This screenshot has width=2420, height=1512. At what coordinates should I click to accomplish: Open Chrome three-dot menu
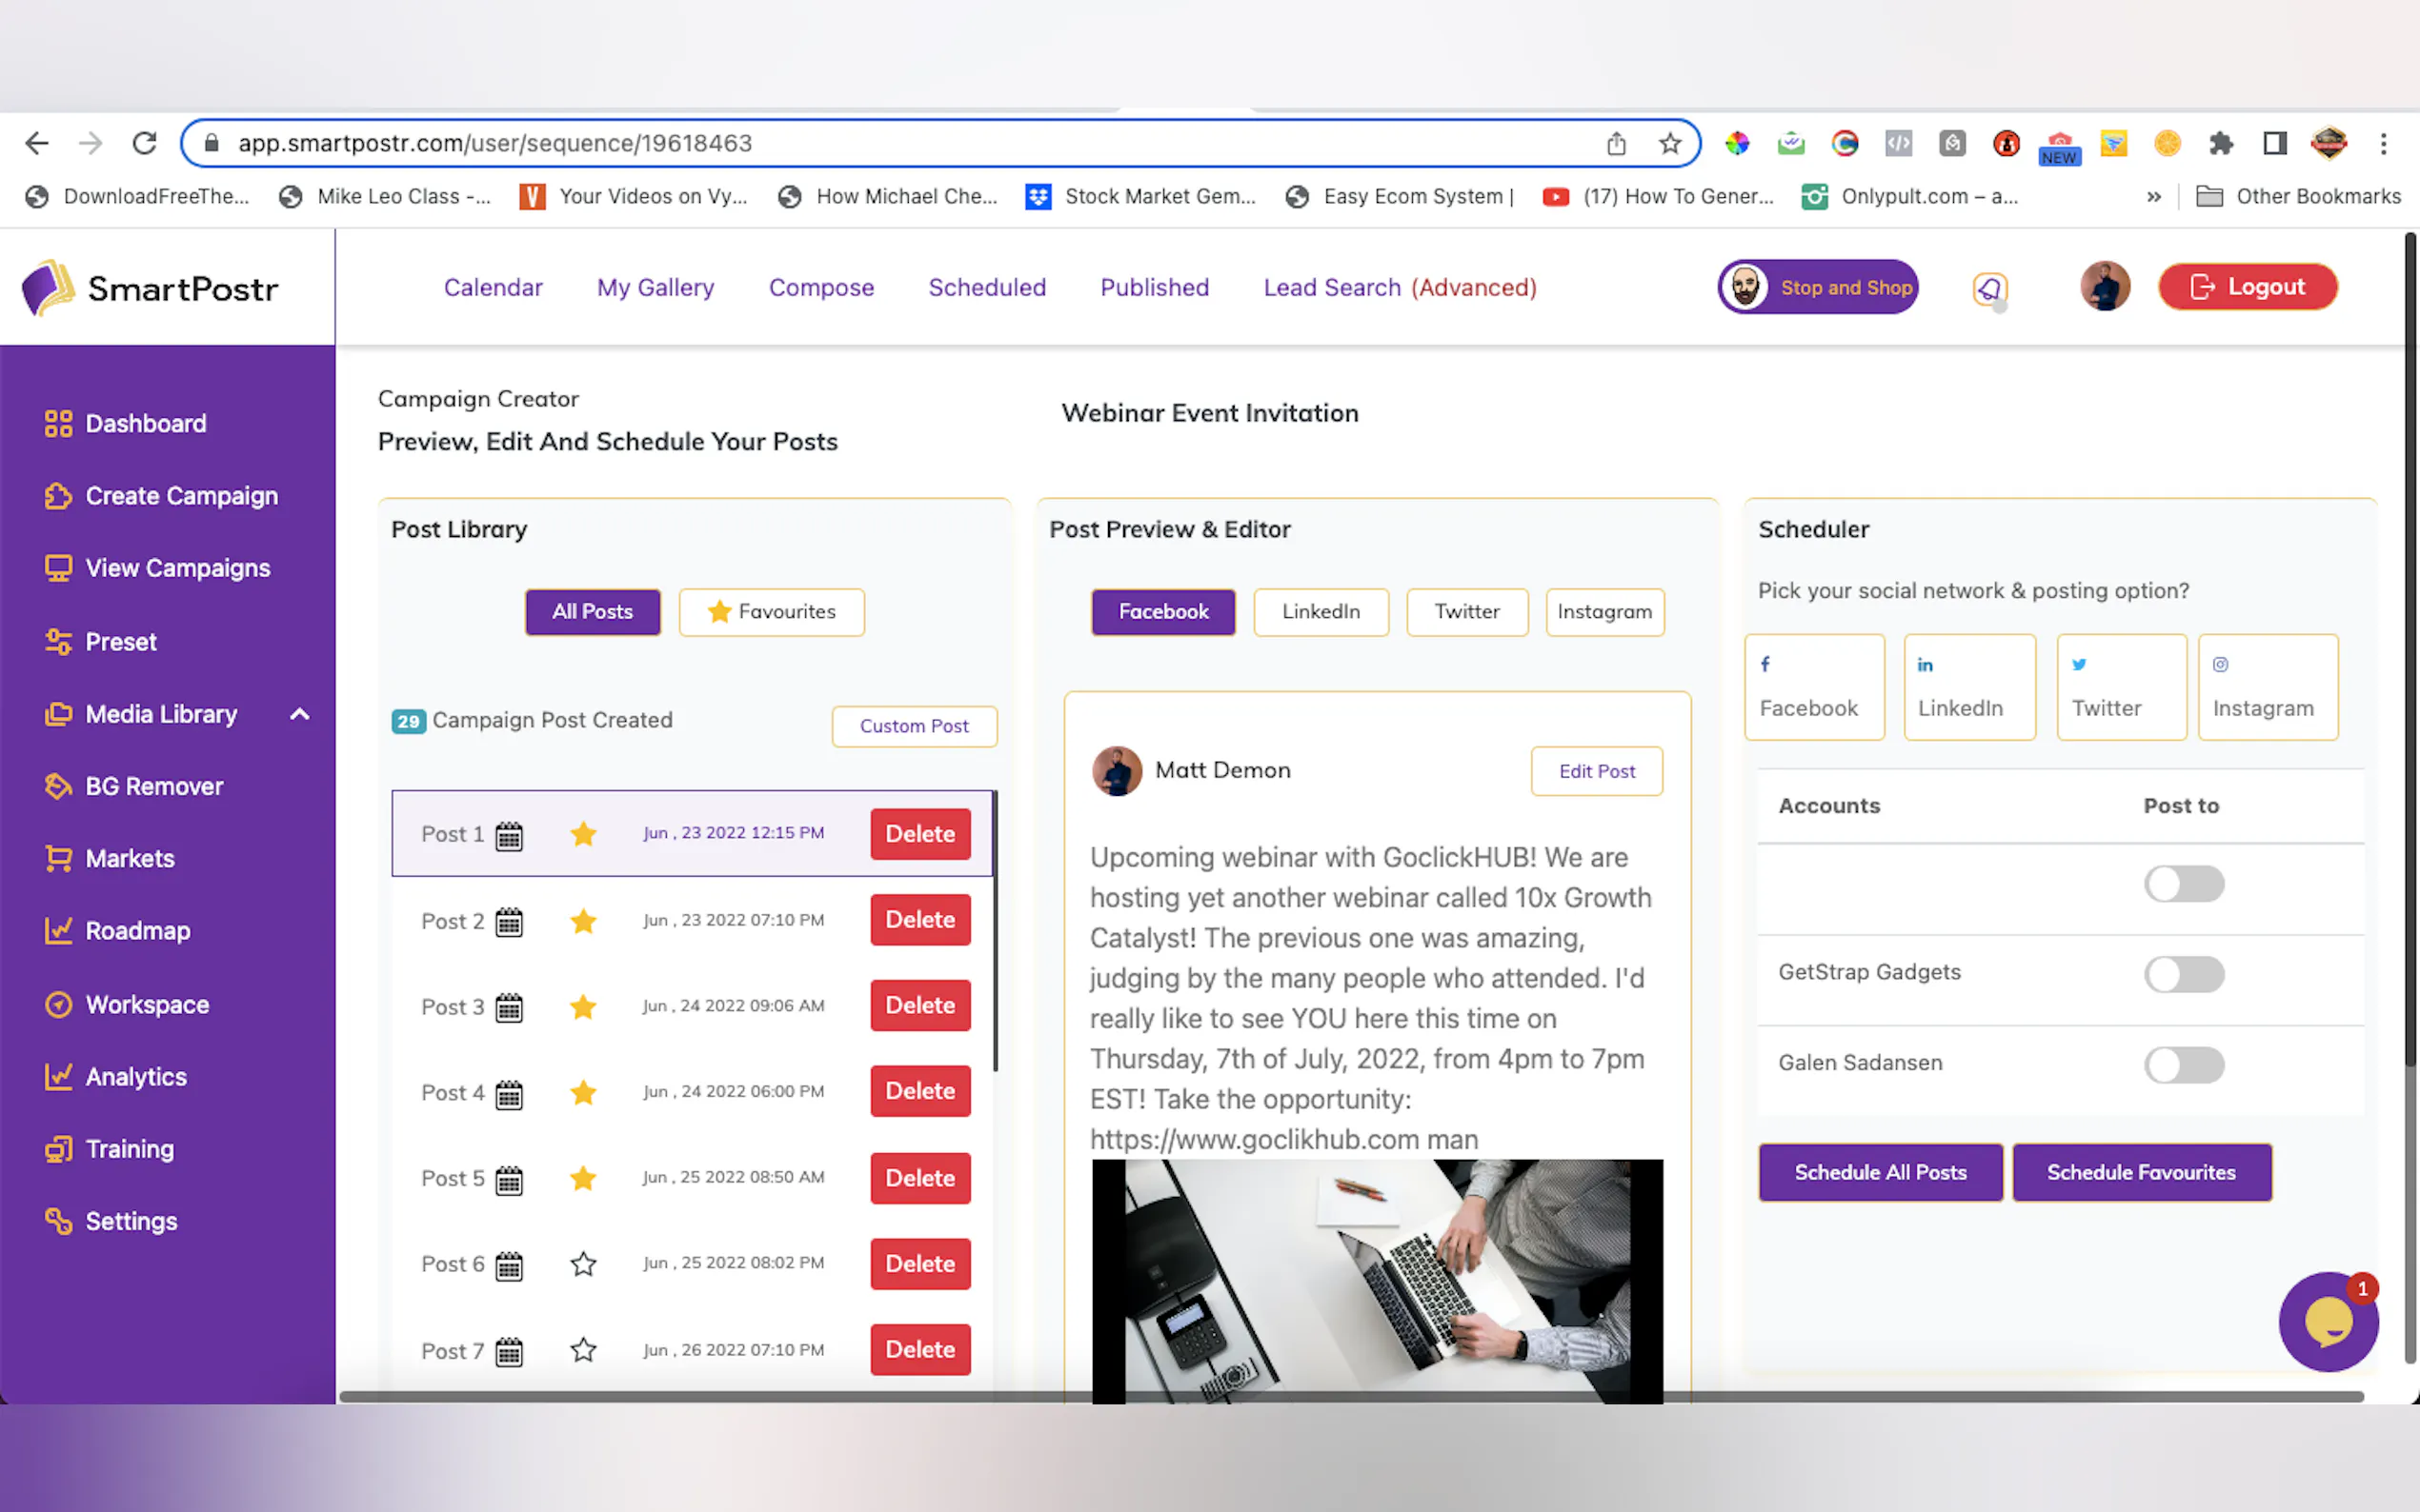pyautogui.click(x=2383, y=144)
